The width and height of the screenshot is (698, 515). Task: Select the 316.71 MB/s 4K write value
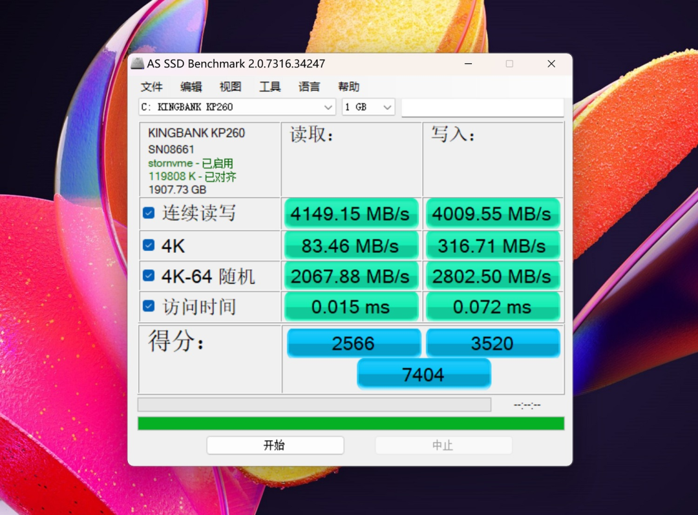pyautogui.click(x=492, y=246)
